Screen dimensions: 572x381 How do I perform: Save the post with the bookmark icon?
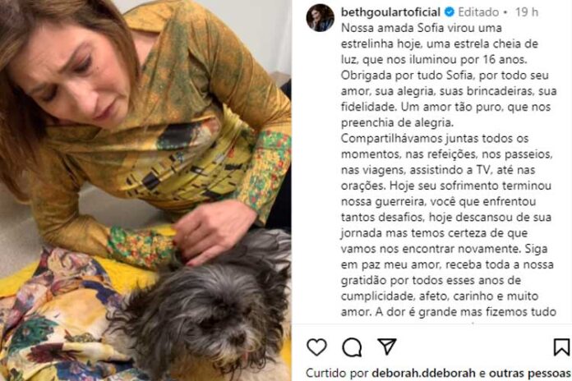coord(561,347)
